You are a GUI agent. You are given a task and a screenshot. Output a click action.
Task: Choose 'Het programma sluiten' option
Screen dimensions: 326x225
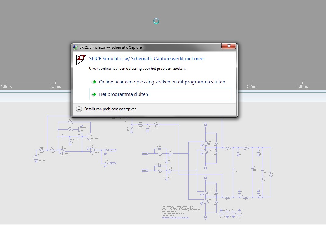(161, 94)
